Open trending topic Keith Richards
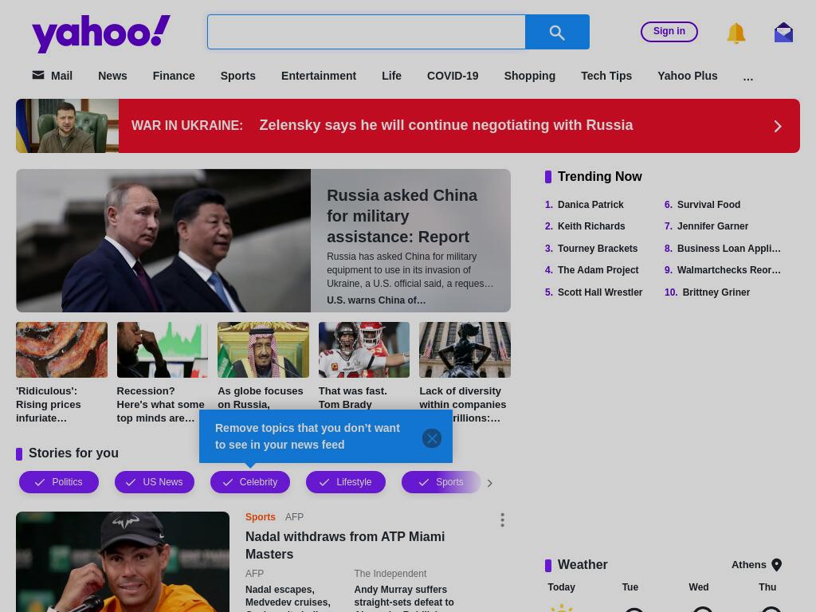The image size is (816, 612). [591, 226]
